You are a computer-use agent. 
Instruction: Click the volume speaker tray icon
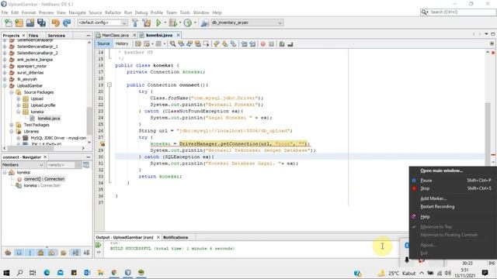[447, 273]
